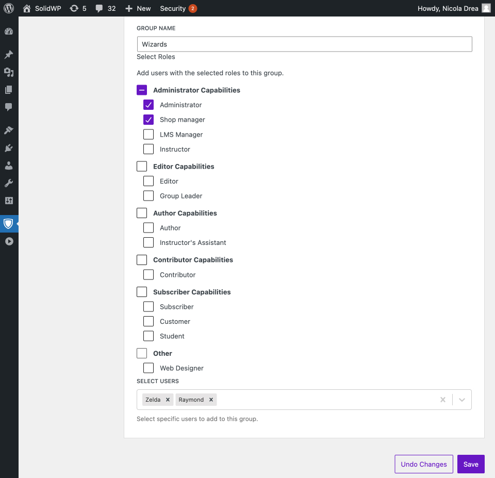Click the Security shield icon in sidebar
495x478 pixels.
(9, 224)
